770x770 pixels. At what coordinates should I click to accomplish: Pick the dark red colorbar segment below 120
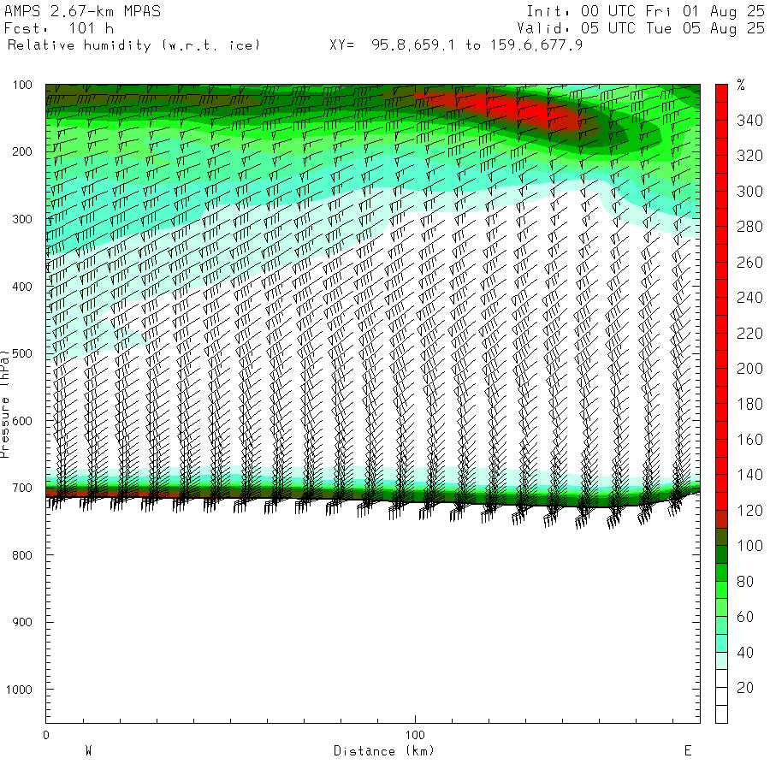(721, 519)
